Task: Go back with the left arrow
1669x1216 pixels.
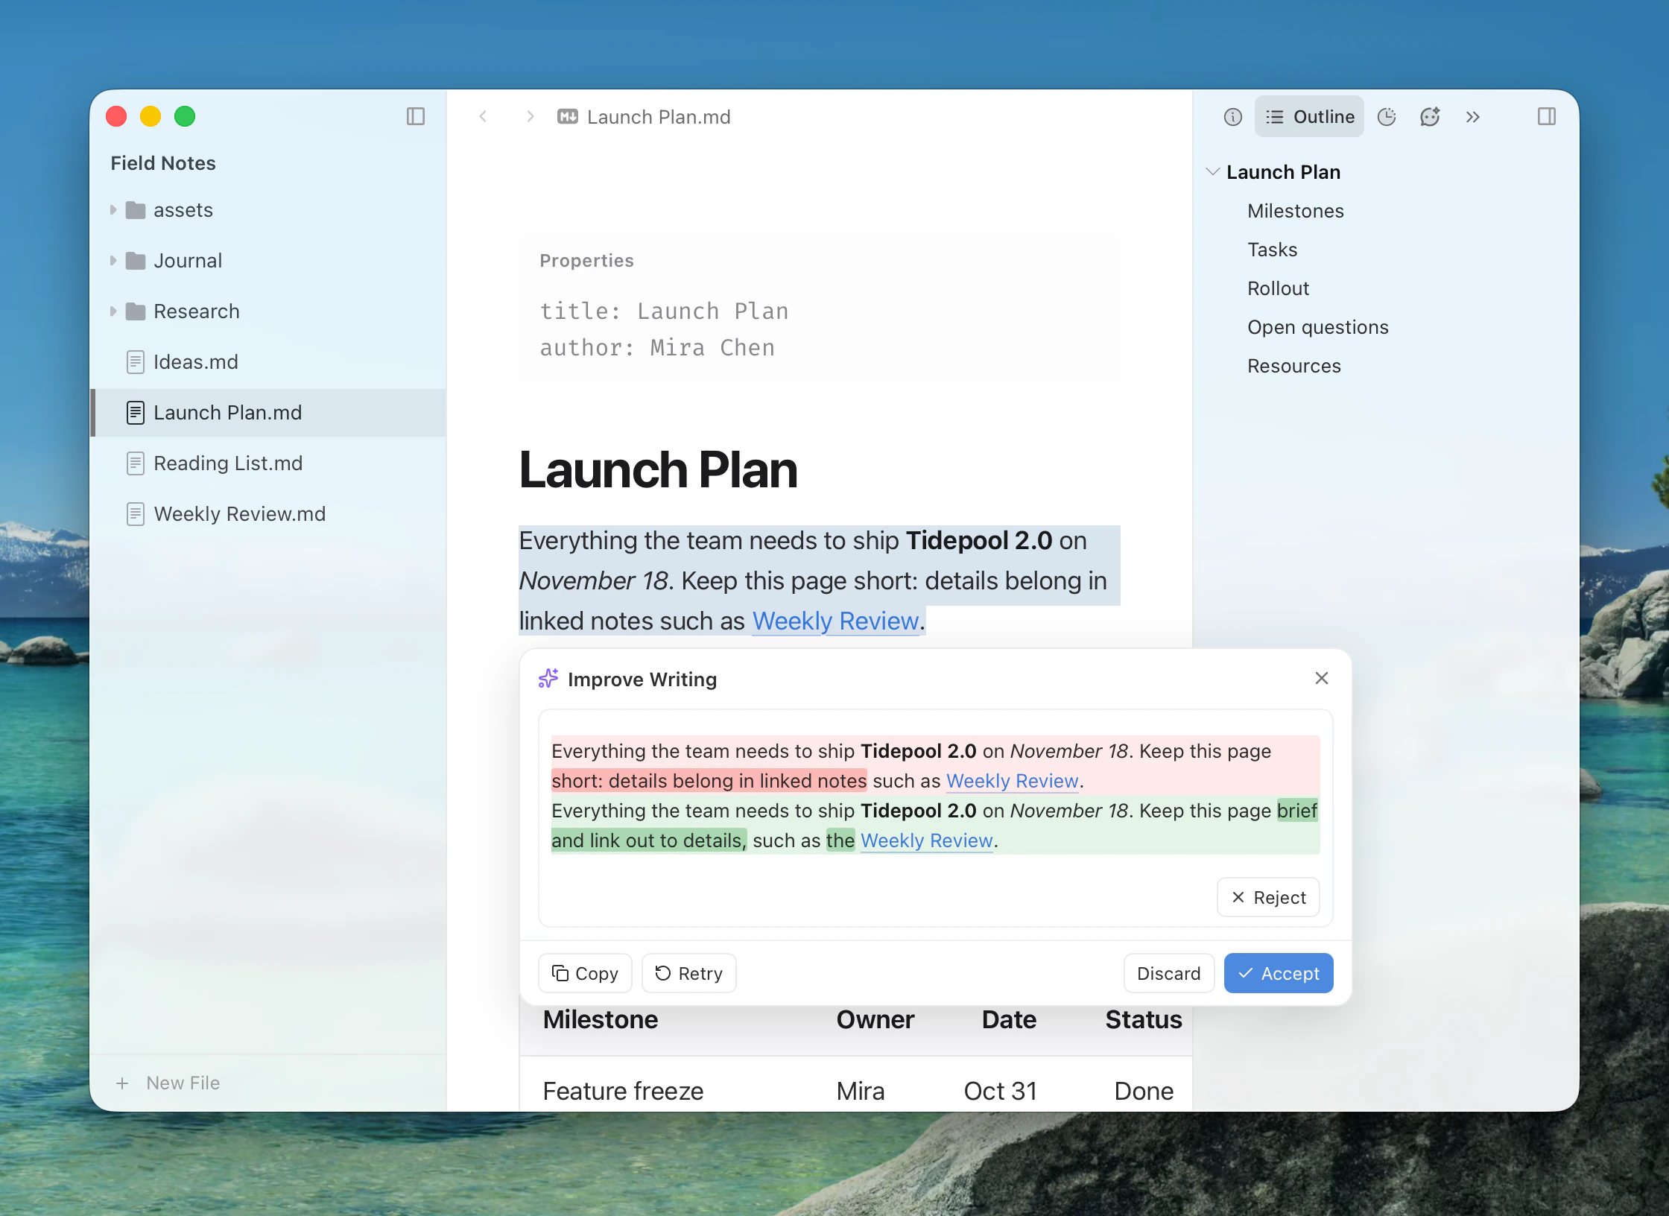Action: (x=483, y=116)
